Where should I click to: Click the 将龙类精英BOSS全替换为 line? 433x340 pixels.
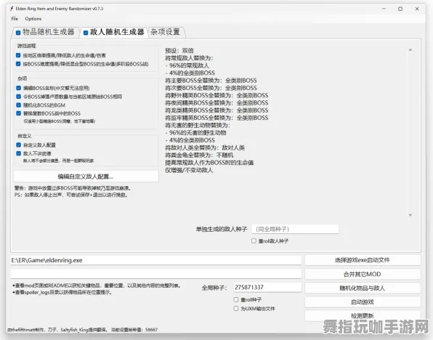[x=216, y=110]
